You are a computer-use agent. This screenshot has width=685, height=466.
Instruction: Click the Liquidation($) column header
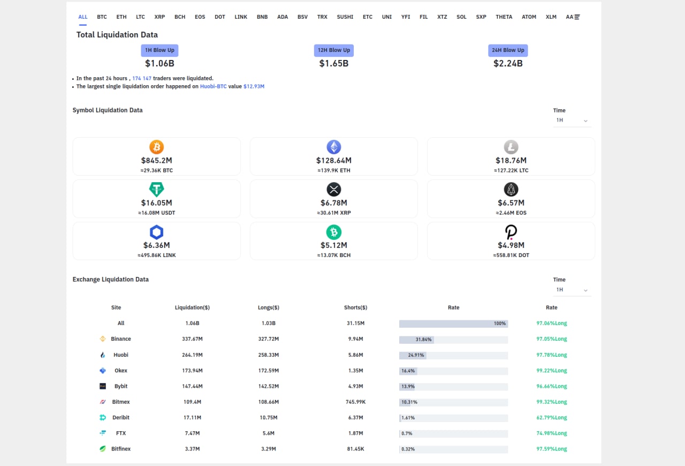pos(192,308)
